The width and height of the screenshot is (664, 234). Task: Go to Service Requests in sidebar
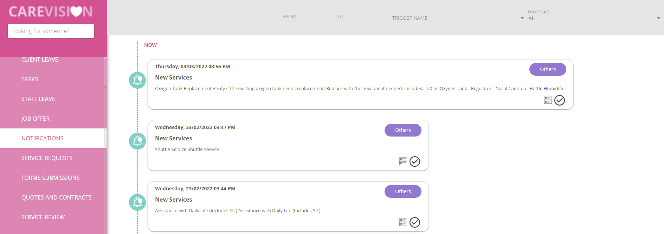[x=47, y=158]
